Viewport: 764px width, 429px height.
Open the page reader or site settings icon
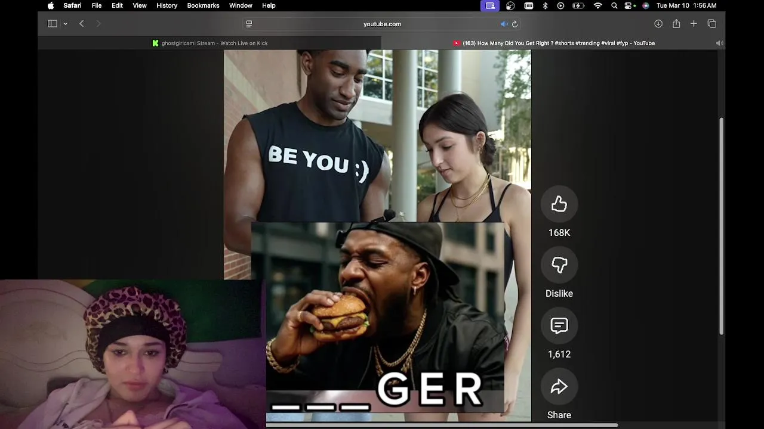click(249, 24)
